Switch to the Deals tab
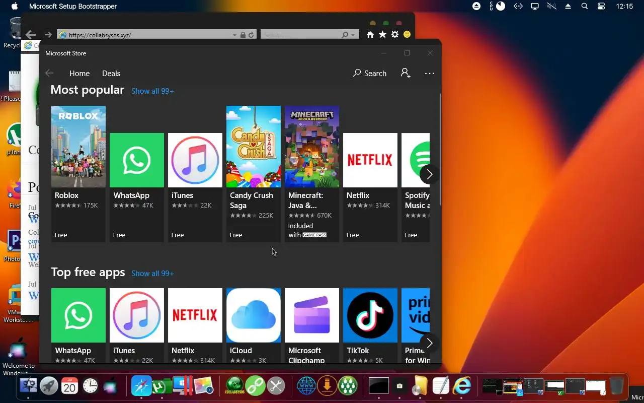 pos(111,73)
